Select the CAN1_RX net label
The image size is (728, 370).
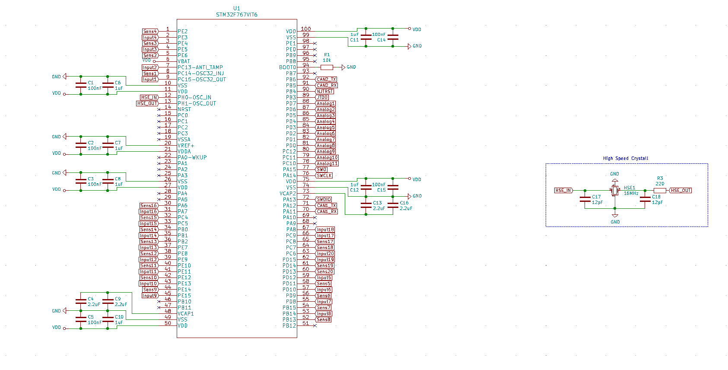[x=326, y=212]
